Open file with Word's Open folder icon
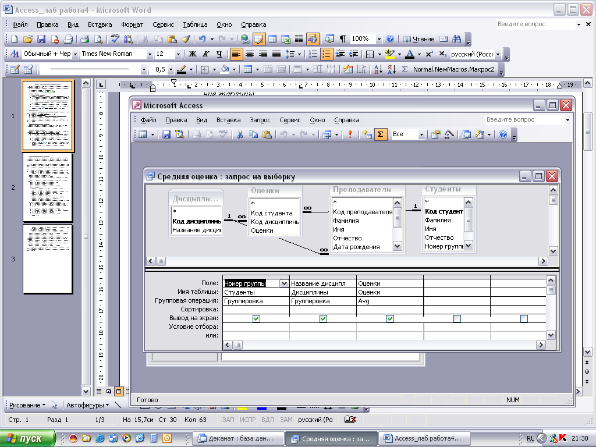Viewport: 596px width, 447px height. 28,39
